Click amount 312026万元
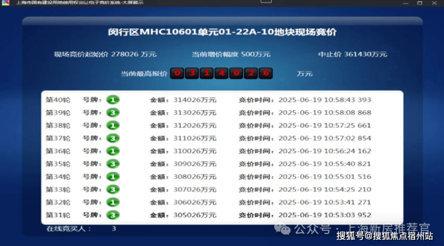 tap(195, 126)
